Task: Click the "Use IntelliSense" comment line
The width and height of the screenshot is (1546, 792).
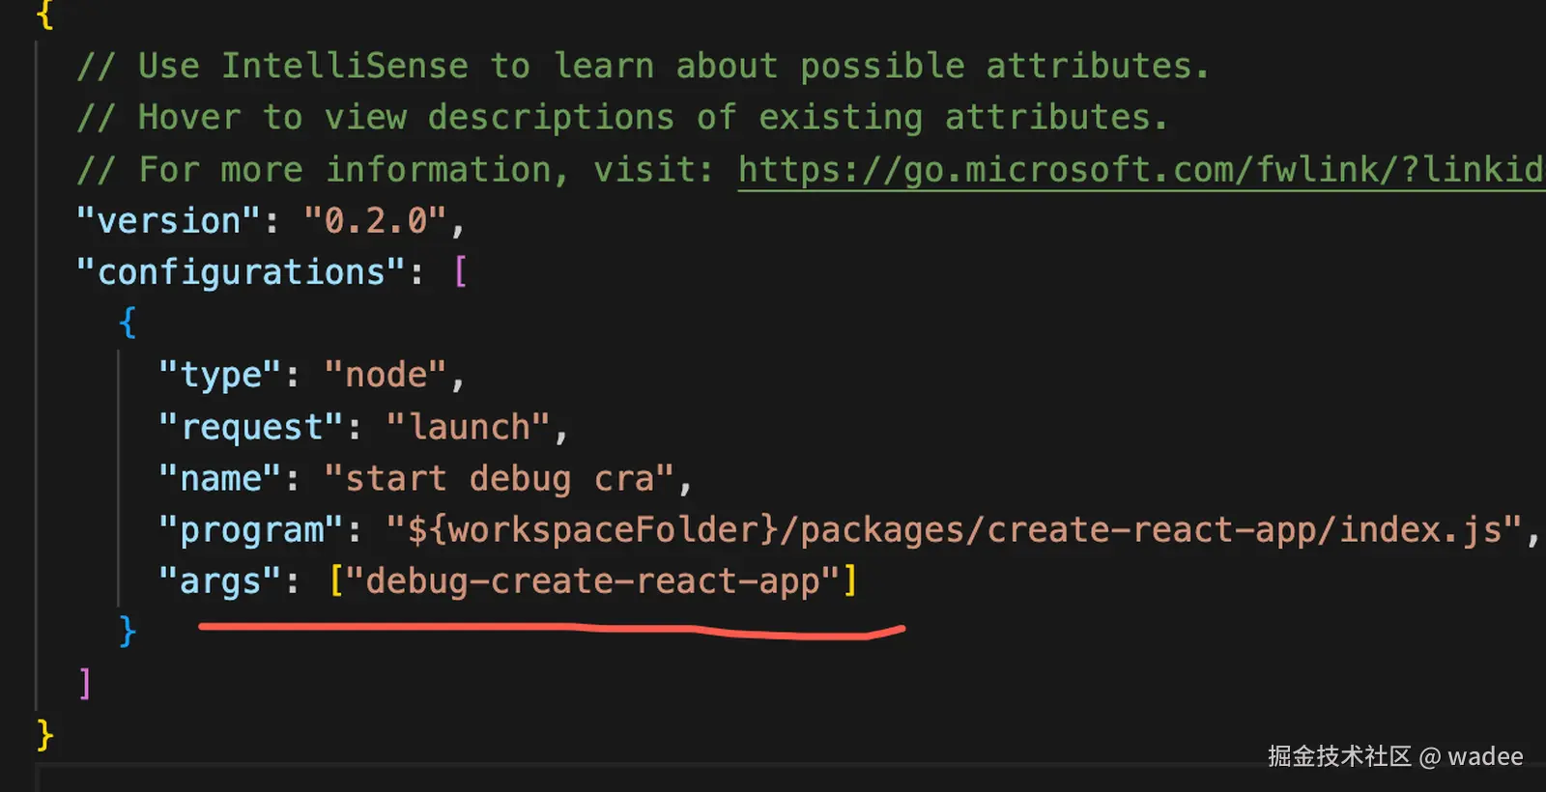Action: click(643, 67)
